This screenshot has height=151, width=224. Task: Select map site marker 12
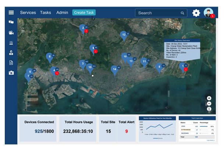124,34
